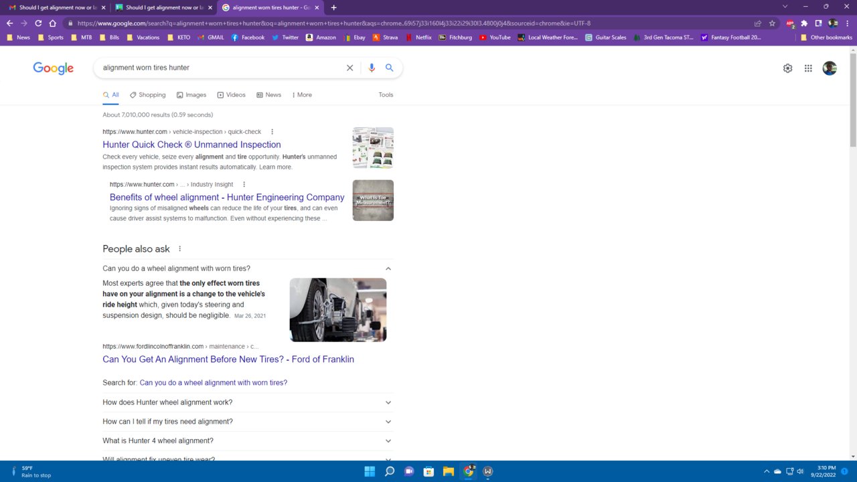
Task: Open wheel alignment photo in answer box
Action: pyautogui.click(x=338, y=310)
